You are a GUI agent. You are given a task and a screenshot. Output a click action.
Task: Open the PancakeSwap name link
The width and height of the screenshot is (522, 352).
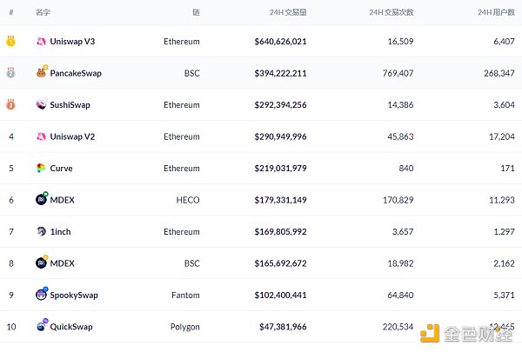(76, 73)
